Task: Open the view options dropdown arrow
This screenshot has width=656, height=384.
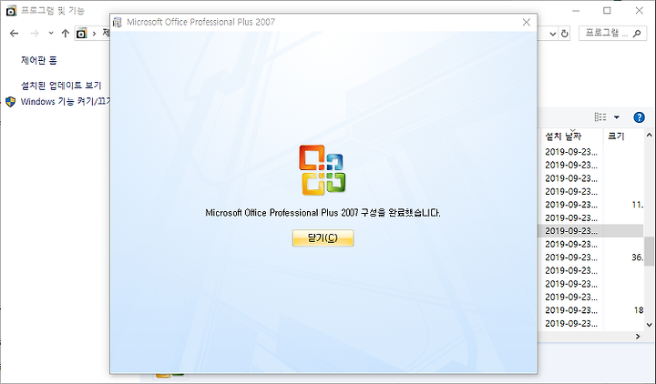Action: [x=617, y=117]
